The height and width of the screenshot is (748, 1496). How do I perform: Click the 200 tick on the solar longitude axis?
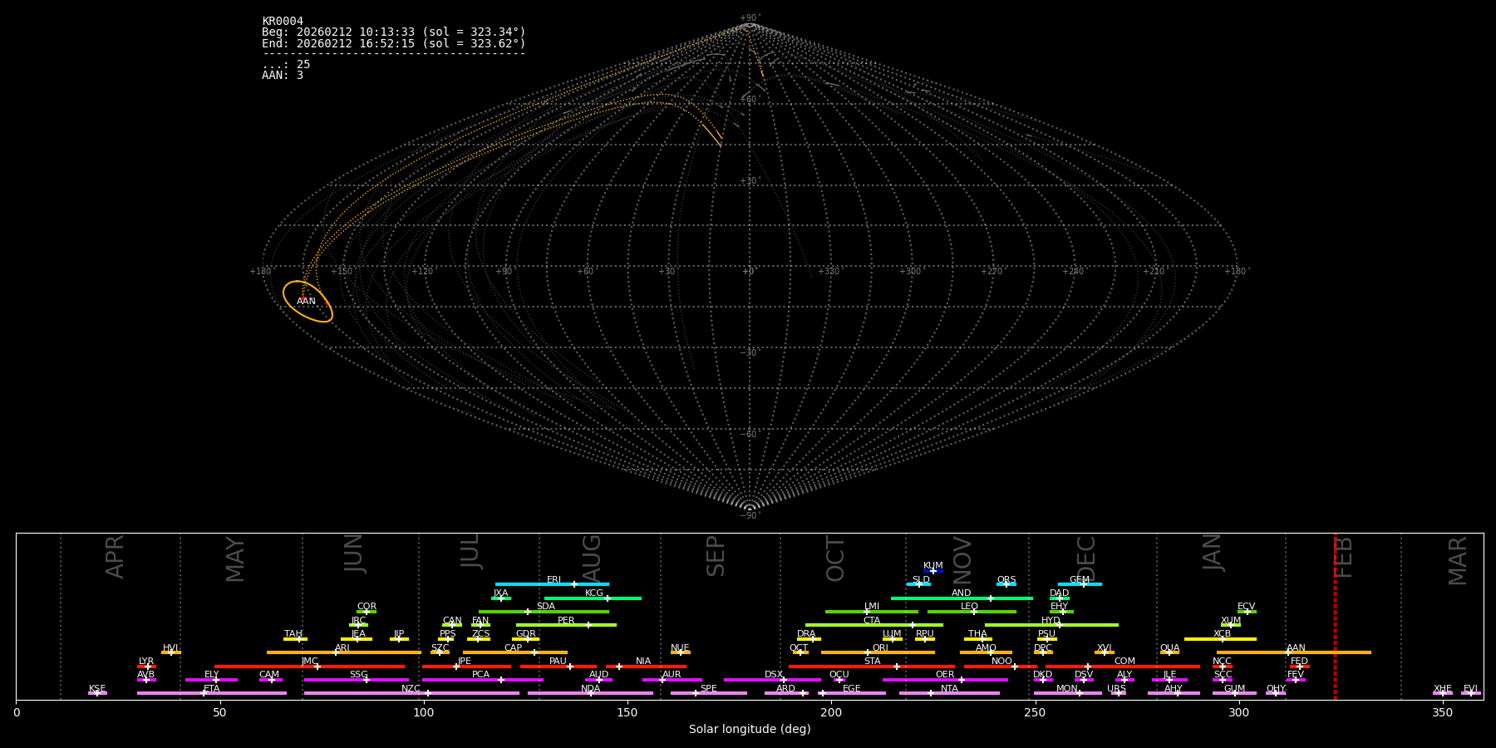(831, 712)
